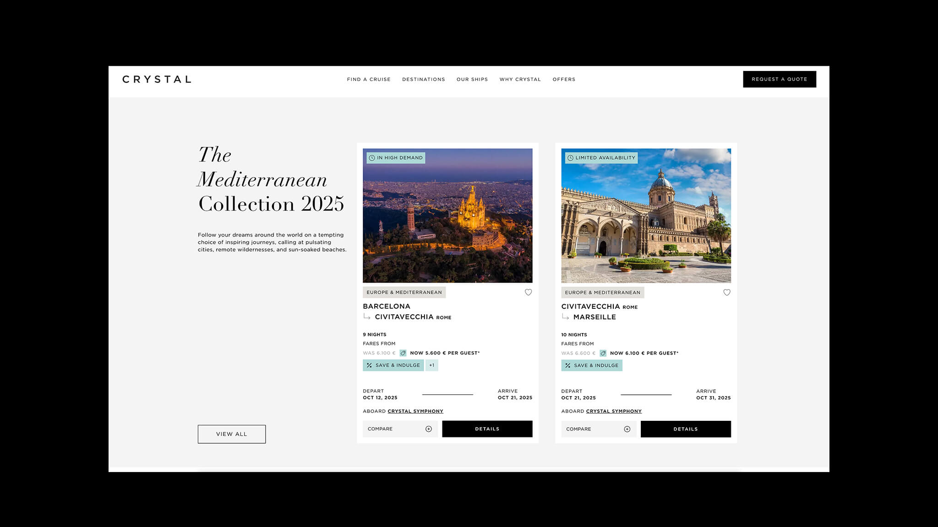Click the clock icon on Limited Availability badge
This screenshot has height=527, width=938.
[570, 158]
